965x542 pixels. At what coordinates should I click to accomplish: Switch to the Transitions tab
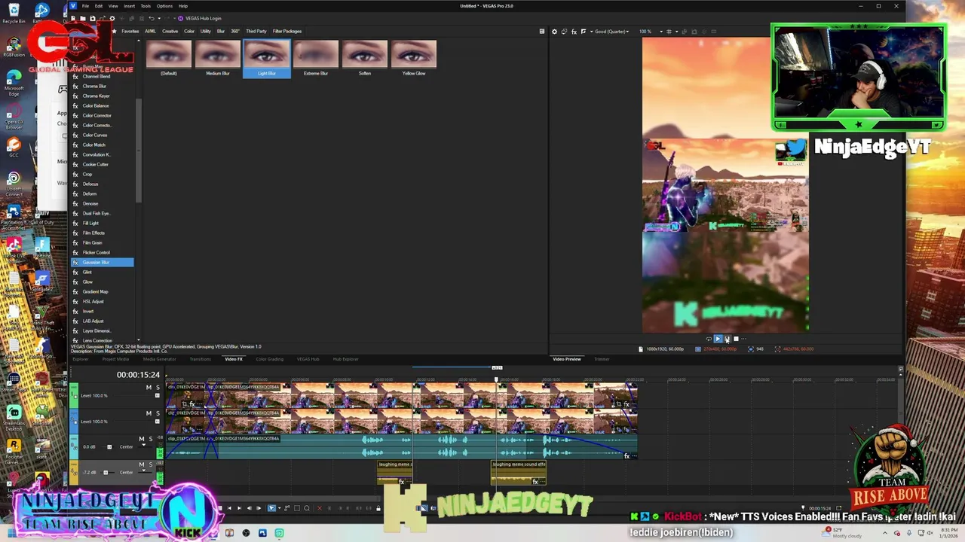tap(200, 359)
